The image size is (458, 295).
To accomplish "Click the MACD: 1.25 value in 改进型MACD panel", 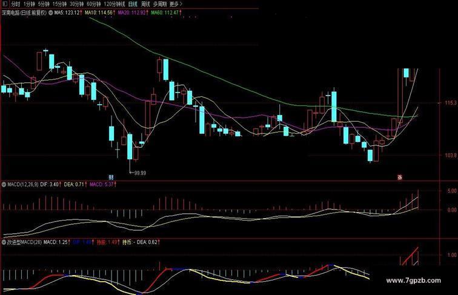I will 56,242.
